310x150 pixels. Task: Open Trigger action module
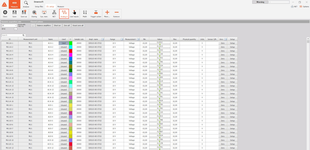[x=96, y=14]
